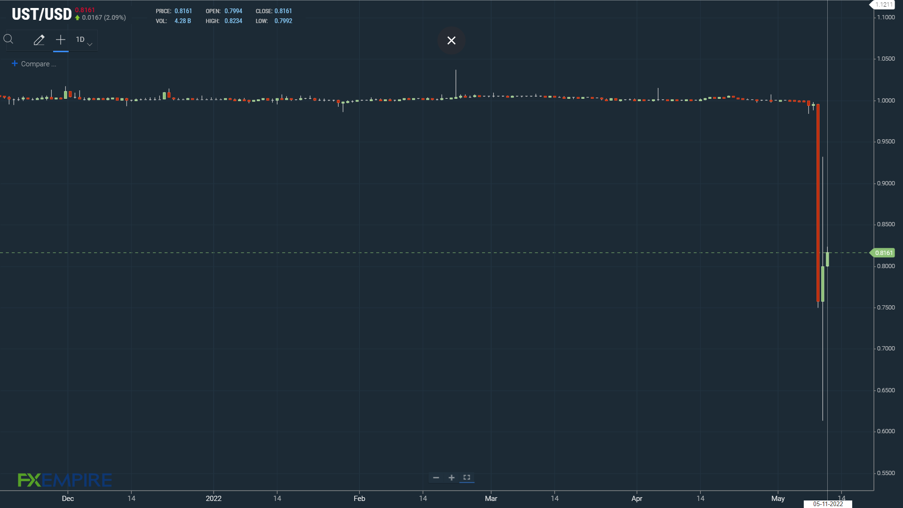
Task: Click the 2022 label on time axis
Action: coord(214,499)
